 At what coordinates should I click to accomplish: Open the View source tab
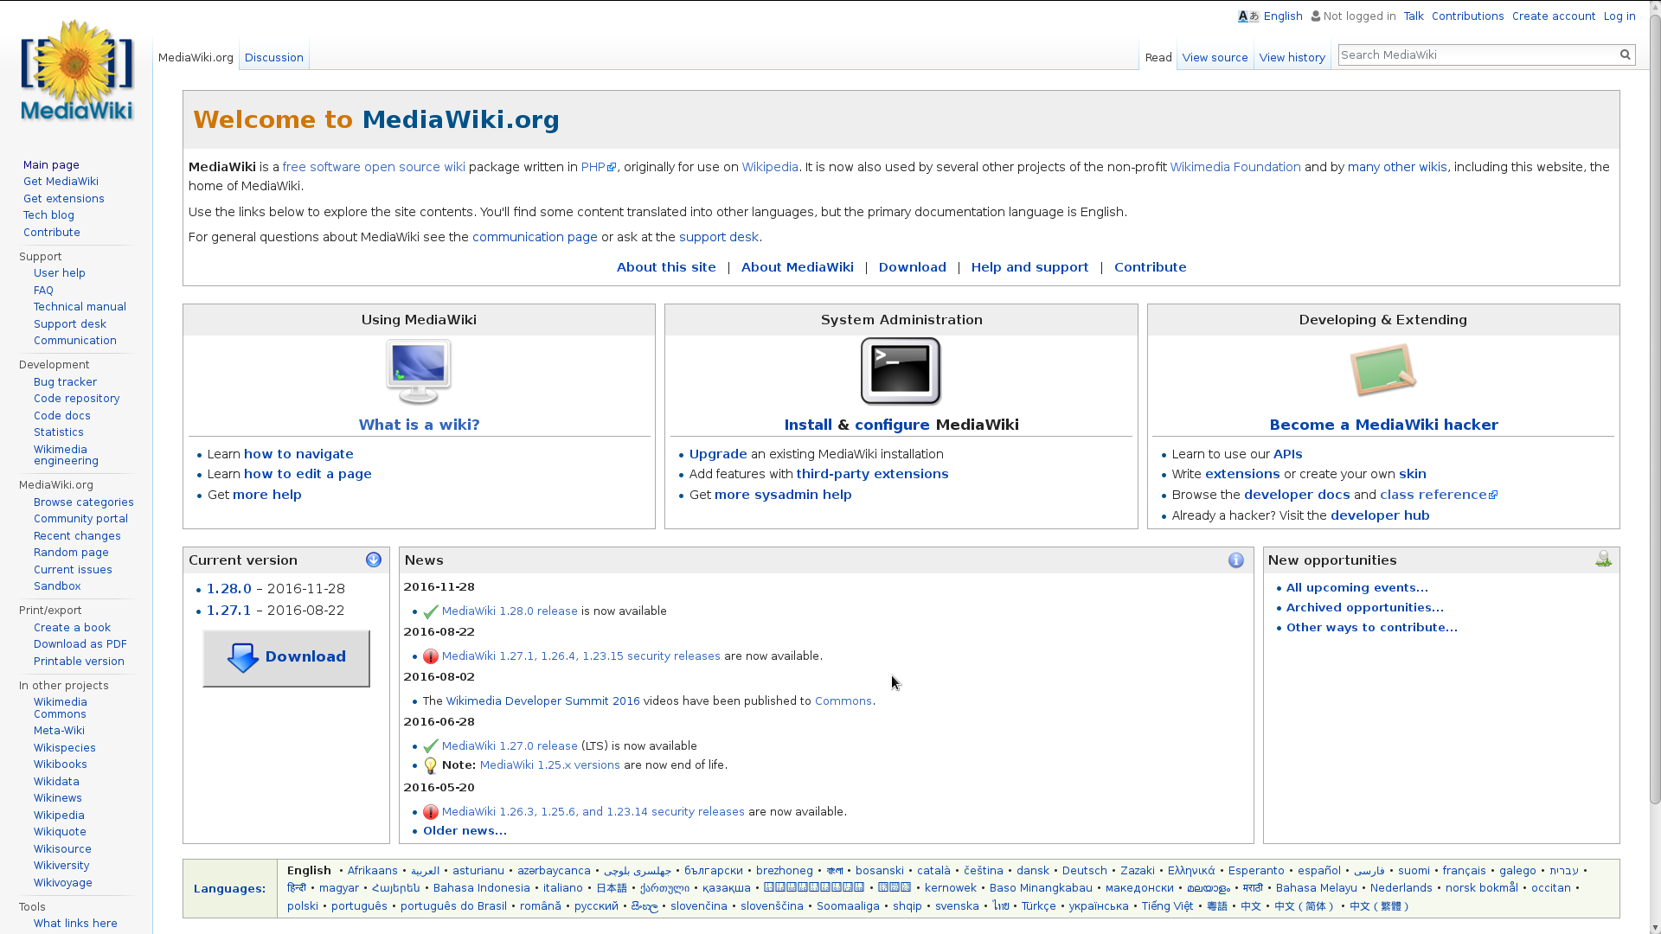pos(1215,58)
